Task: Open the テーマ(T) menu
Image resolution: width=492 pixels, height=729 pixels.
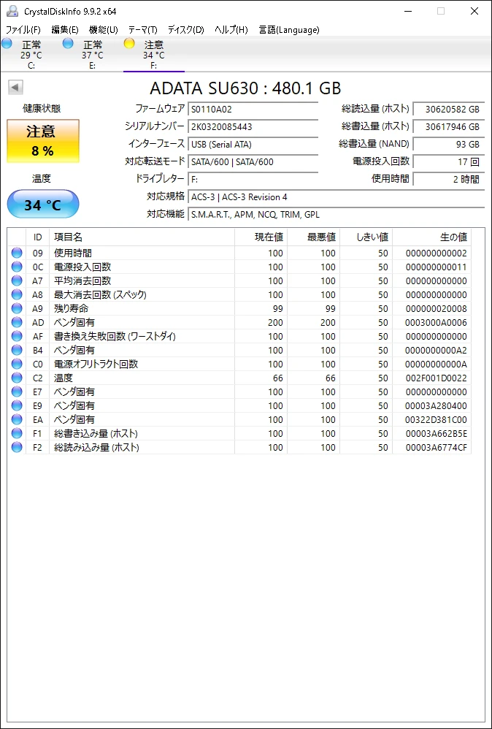Action: [142, 30]
